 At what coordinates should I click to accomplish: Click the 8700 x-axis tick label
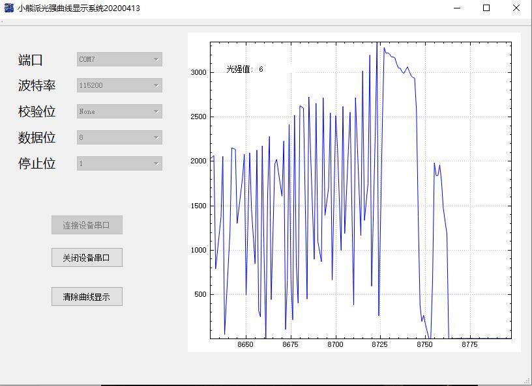coord(335,344)
